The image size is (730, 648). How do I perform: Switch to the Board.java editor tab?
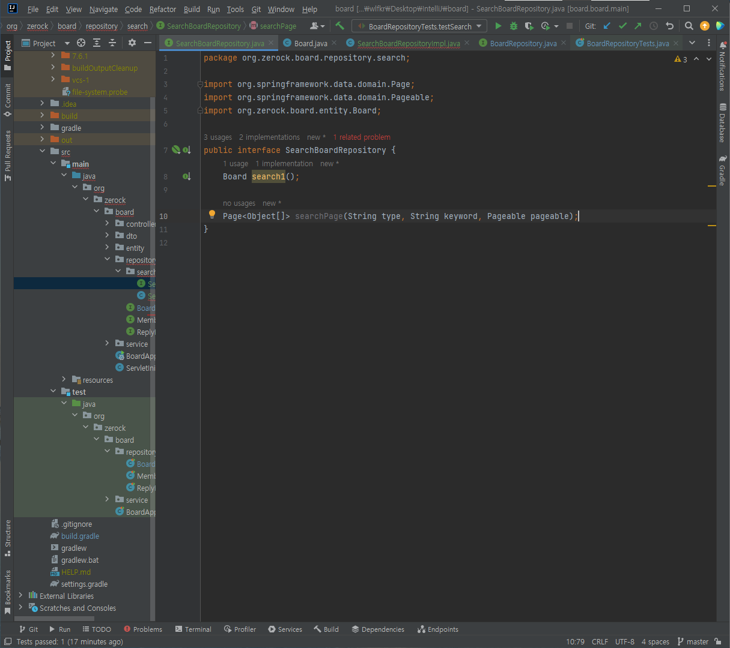pyautogui.click(x=311, y=43)
